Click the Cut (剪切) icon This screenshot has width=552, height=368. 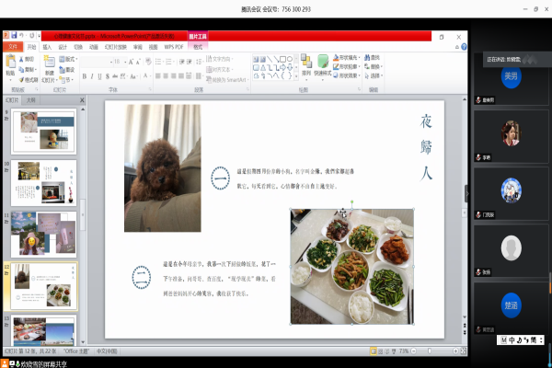click(28, 58)
